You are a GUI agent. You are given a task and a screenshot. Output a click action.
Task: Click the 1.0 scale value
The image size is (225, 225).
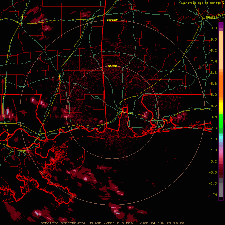pyautogui.click(x=214, y=150)
